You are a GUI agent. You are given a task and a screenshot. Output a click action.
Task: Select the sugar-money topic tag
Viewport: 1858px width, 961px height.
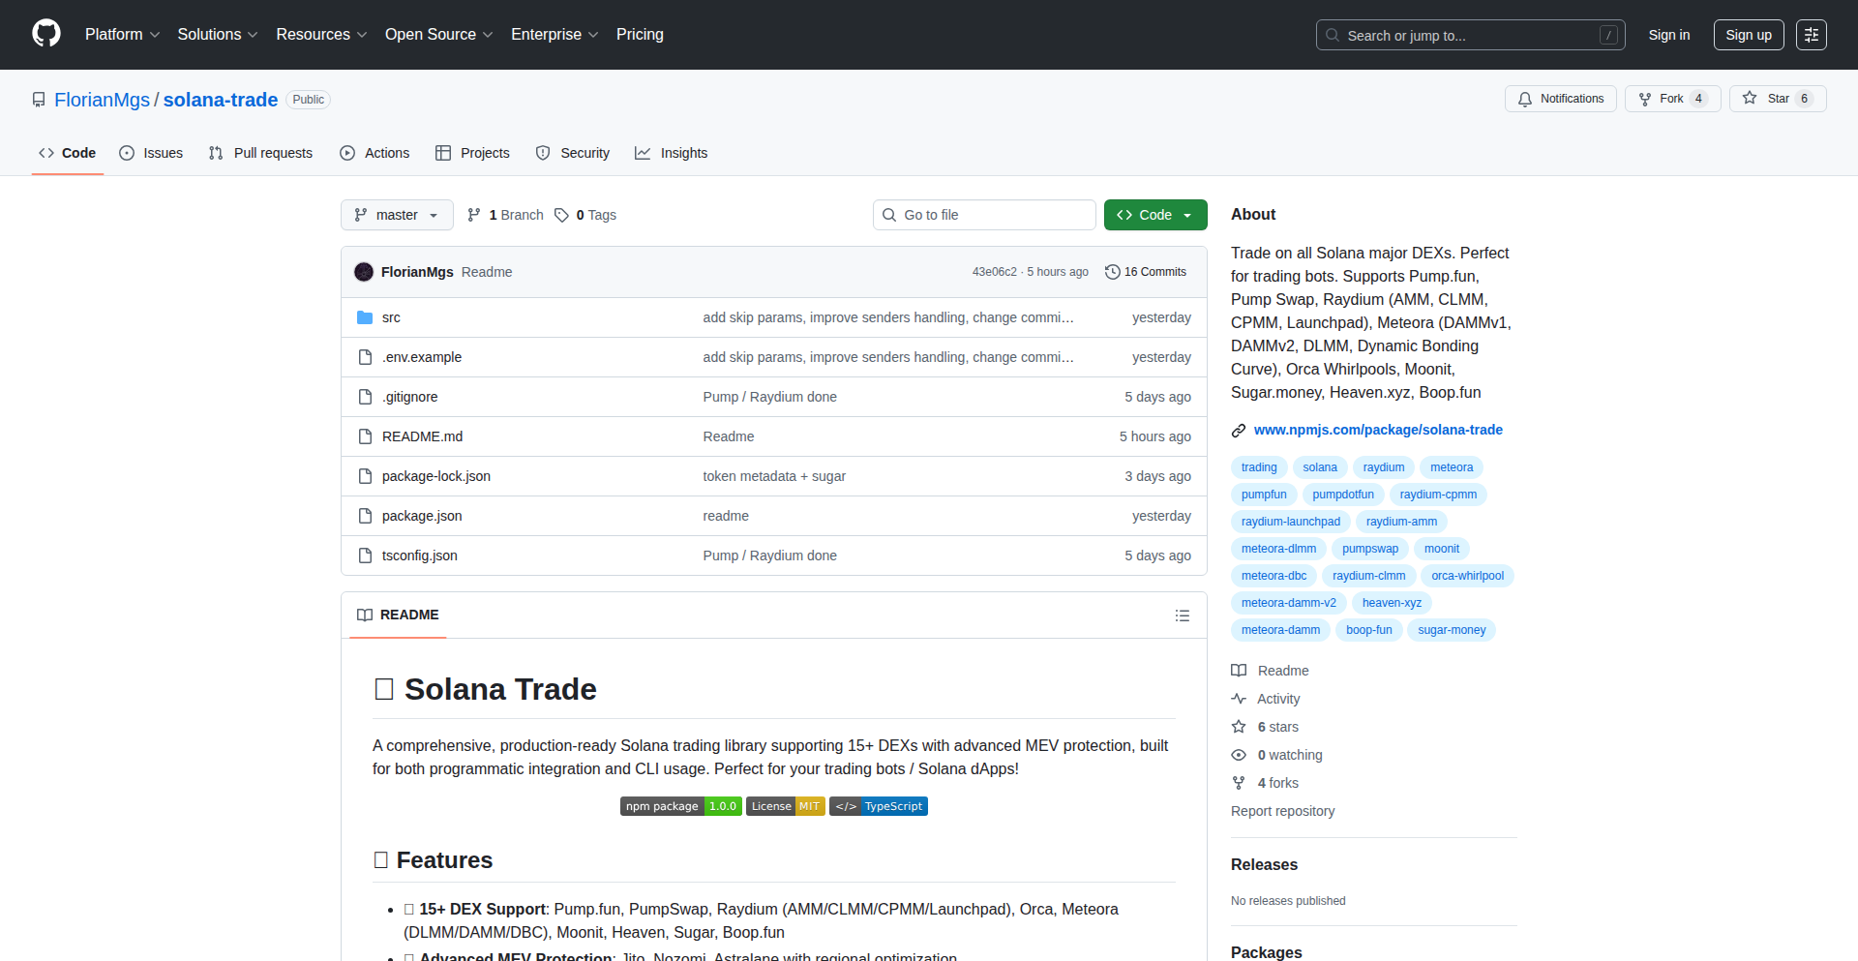pos(1452,630)
